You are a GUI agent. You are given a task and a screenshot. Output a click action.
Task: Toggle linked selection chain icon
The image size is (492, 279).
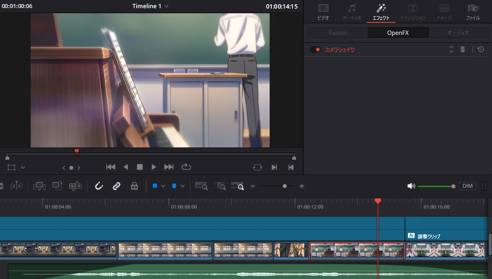tap(116, 186)
